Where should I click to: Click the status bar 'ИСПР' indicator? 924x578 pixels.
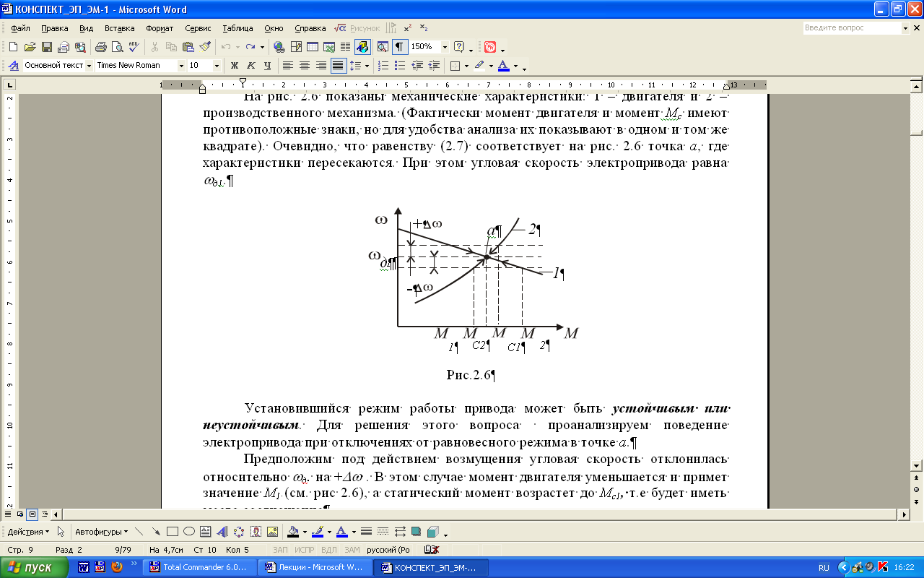point(303,550)
